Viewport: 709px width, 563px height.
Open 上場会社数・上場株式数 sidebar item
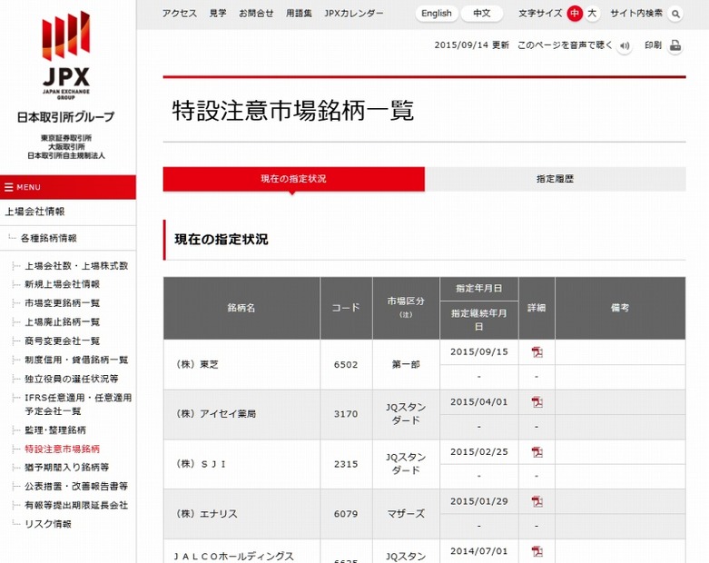click(76, 266)
